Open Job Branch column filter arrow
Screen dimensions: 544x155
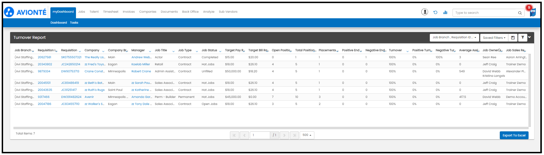(x=33, y=51)
